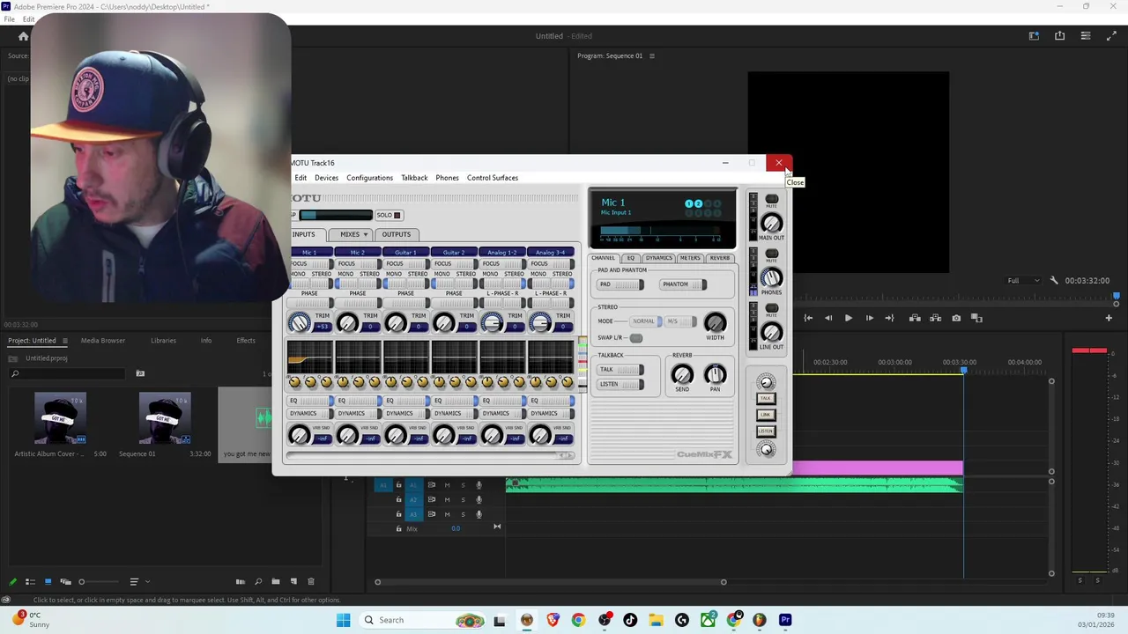
Task: Switch to REVERB tab in CueMix
Action: click(x=720, y=258)
